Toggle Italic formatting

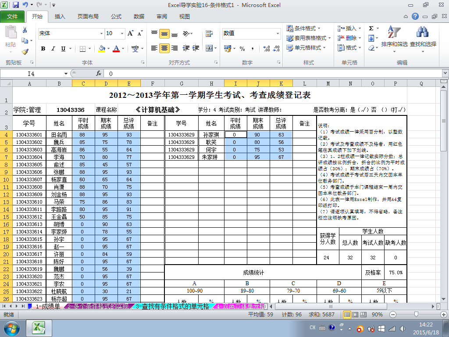53,48
